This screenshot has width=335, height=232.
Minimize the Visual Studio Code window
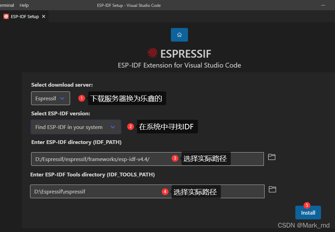[x=323, y=5]
